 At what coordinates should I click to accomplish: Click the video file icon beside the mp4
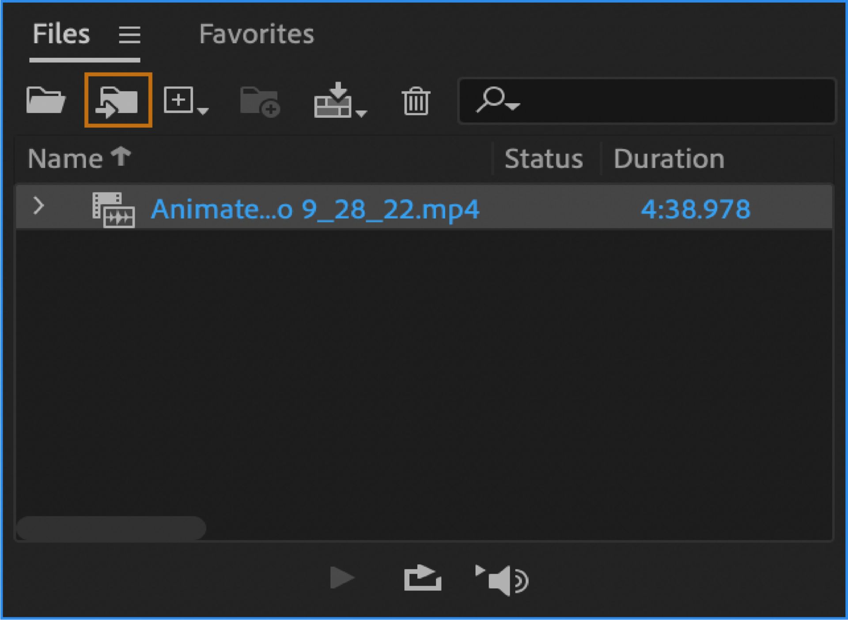pos(113,210)
